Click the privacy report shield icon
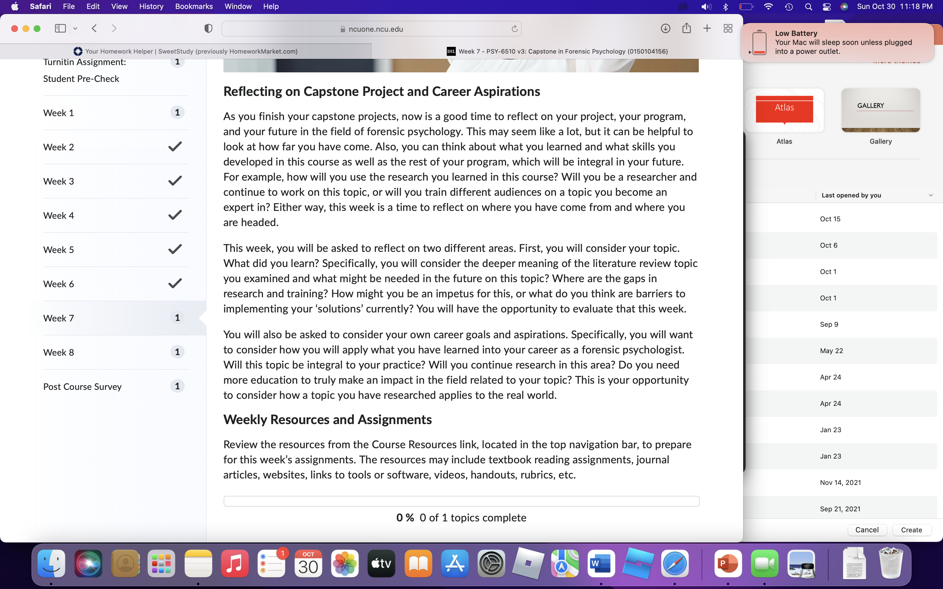 pyautogui.click(x=209, y=28)
